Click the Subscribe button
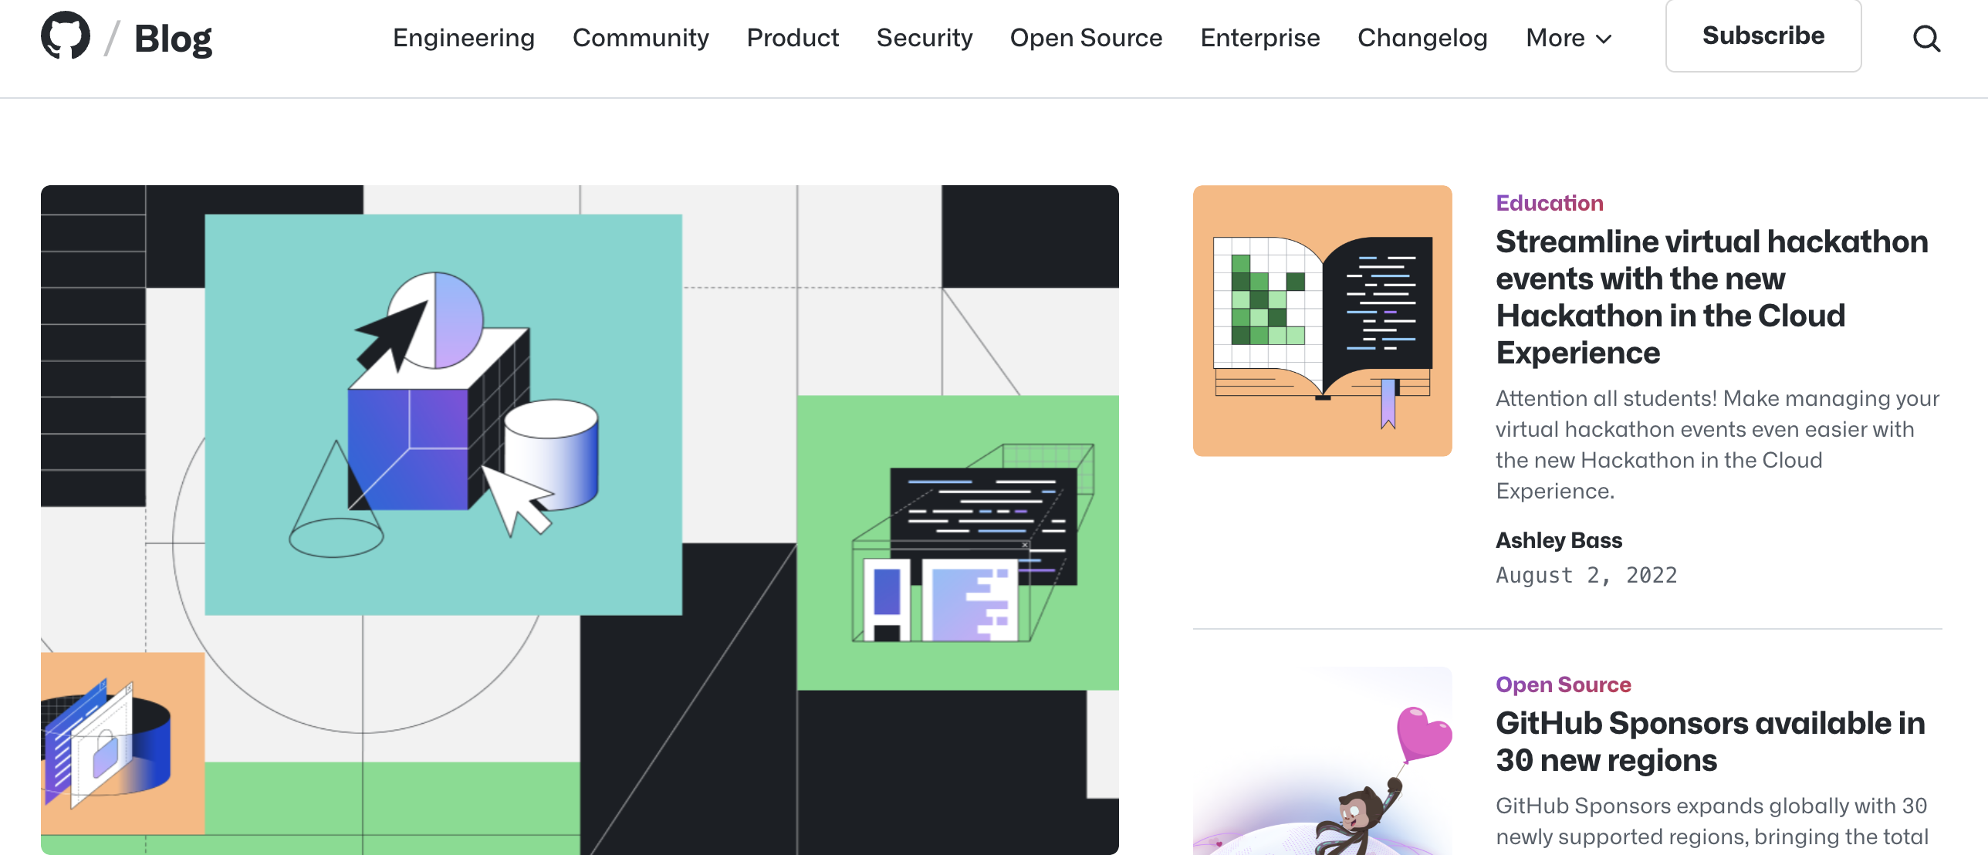This screenshot has width=1988, height=855. click(x=1763, y=35)
